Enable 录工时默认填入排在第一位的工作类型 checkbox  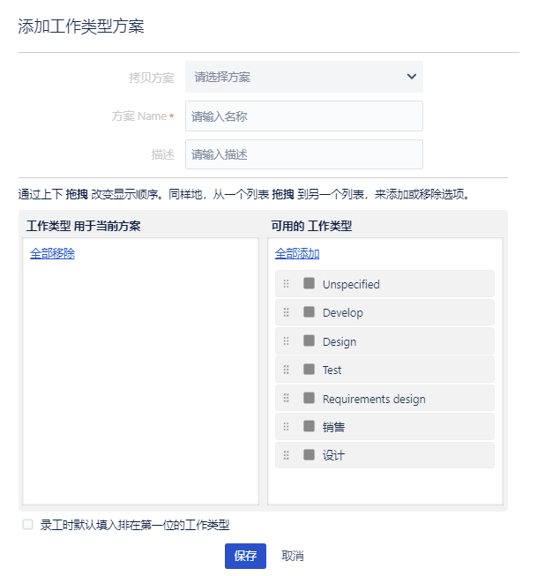tap(28, 525)
